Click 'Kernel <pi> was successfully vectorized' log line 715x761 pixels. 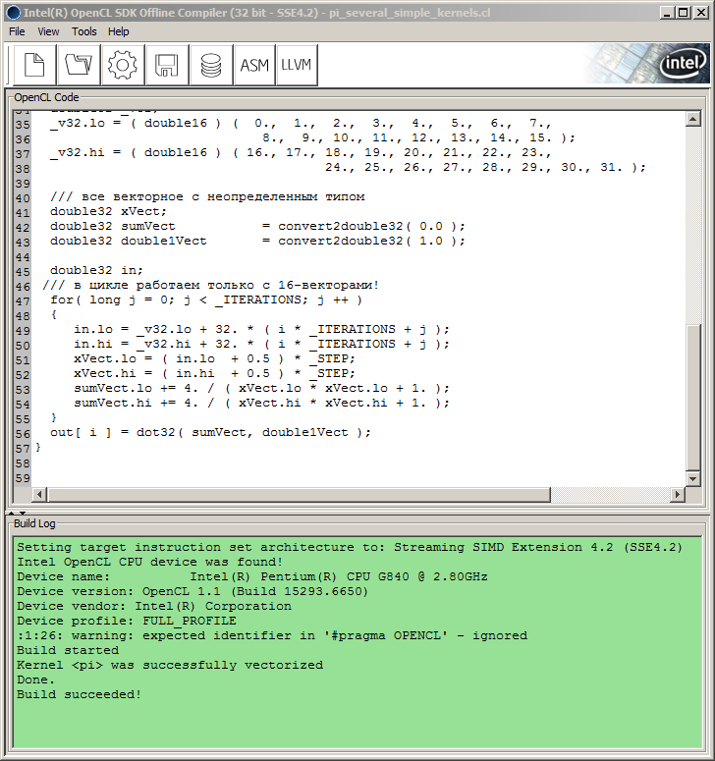[x=170, y=665]
